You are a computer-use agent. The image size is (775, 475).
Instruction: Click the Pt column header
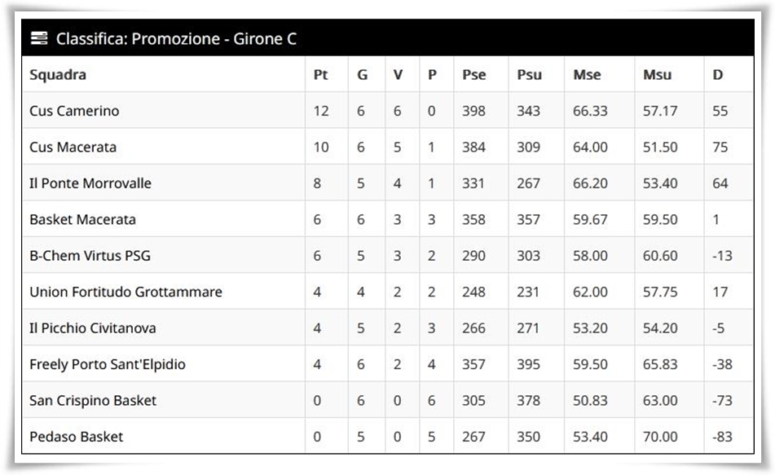pos(320,75)
